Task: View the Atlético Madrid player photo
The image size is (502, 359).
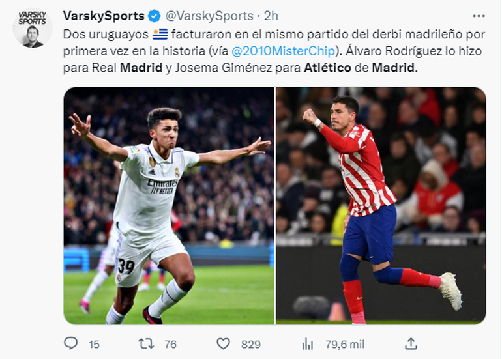Action: 381,206
